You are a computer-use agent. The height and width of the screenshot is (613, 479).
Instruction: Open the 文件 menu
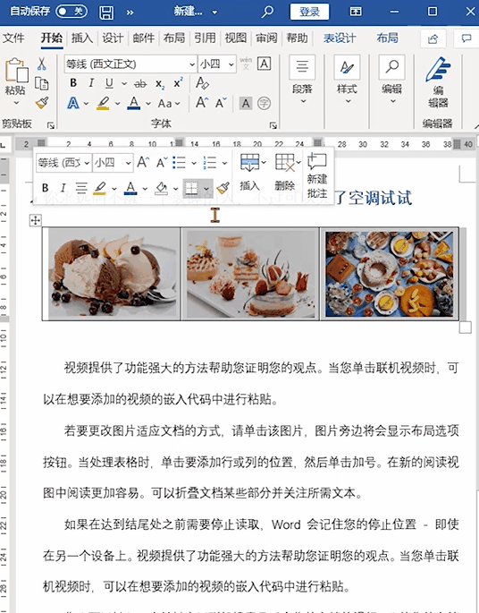click(x=13, y=38)
